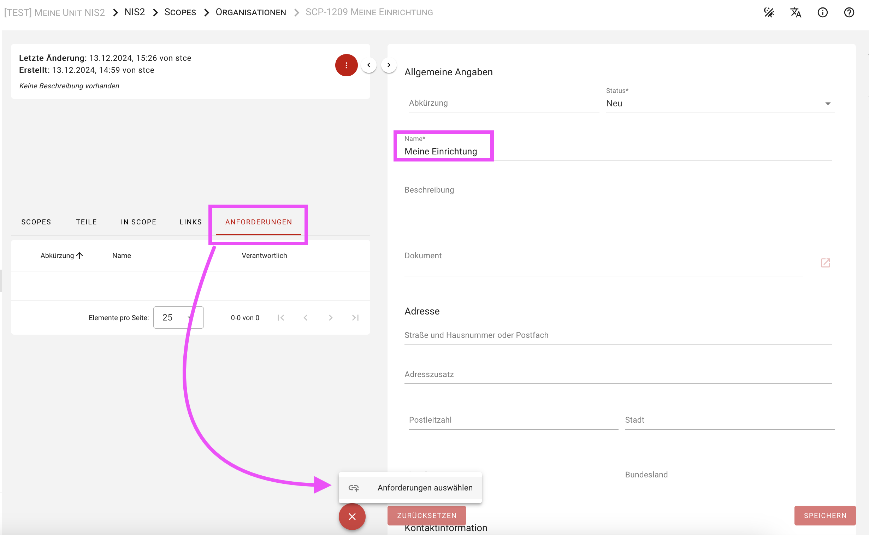Open the Status dropdown showing Neu
869x535 pixels.
720,104
